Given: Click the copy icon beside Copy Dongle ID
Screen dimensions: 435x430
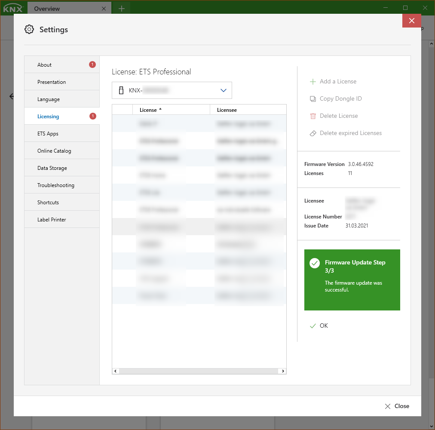Looking at the screenshot, I should [312, 99].
